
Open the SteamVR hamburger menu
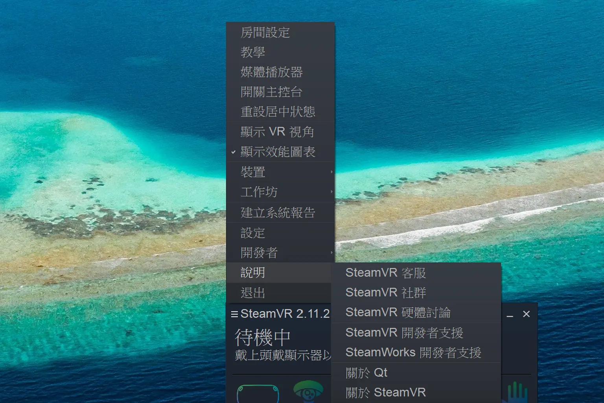(x=235, y=314)
